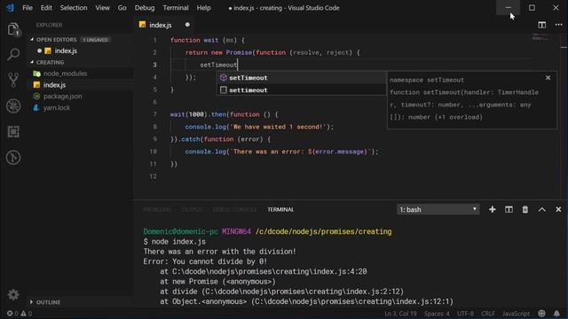Change language mode via JavaScript status item

tap(516, 314)
